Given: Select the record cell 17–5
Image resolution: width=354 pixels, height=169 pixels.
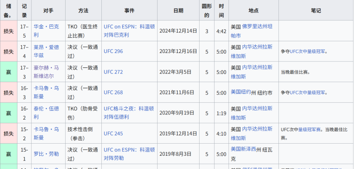Looking at the screenshot, I should click(24, 31).
